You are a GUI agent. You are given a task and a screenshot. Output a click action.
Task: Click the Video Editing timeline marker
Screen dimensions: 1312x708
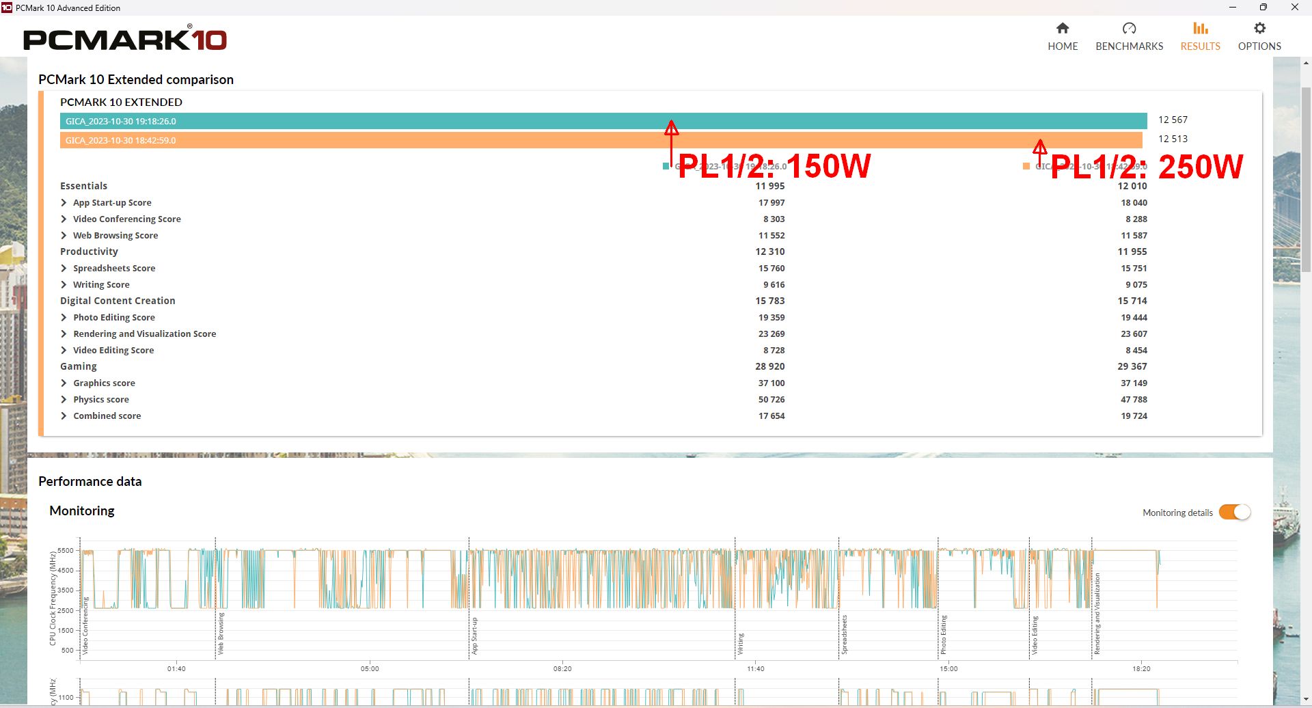(x=1035, y=636)
